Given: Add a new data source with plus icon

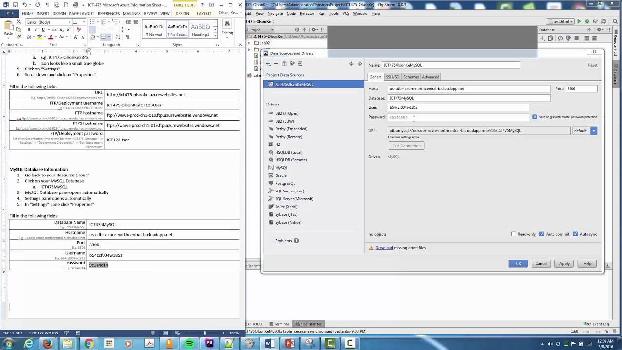Looking at the screenshot, I should pos(268,64).
